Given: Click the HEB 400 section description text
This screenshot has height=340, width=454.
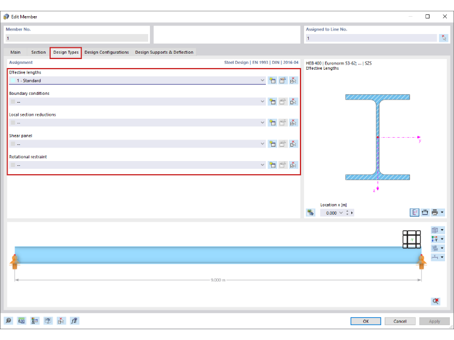Looking at the screenshot, I should coord(339,63).
